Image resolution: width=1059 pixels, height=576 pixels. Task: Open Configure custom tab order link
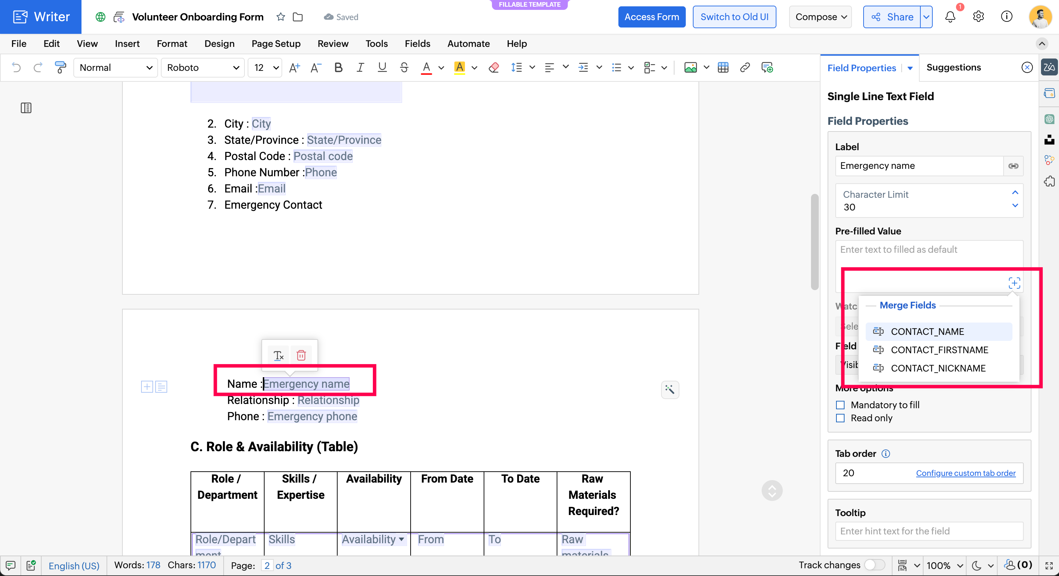point(965,473)
